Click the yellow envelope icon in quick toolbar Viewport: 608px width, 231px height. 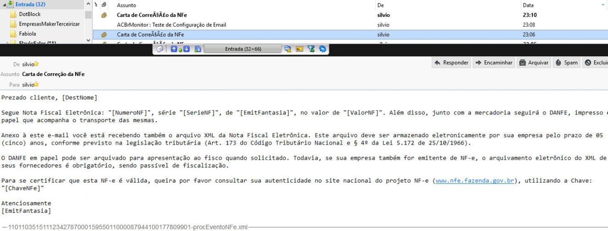point(299,49)
